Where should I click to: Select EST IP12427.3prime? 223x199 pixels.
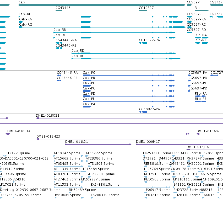pos(17,153)
